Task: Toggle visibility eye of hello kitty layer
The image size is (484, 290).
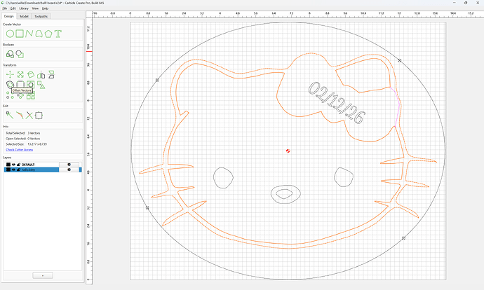Action: coord(13,170)
